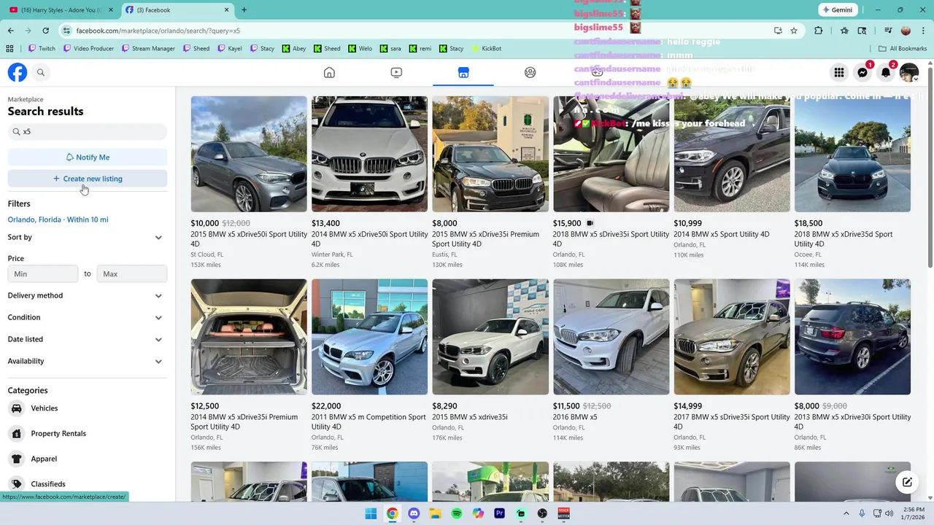Click the title 2016 BMW x5

(x=575, y=417)
